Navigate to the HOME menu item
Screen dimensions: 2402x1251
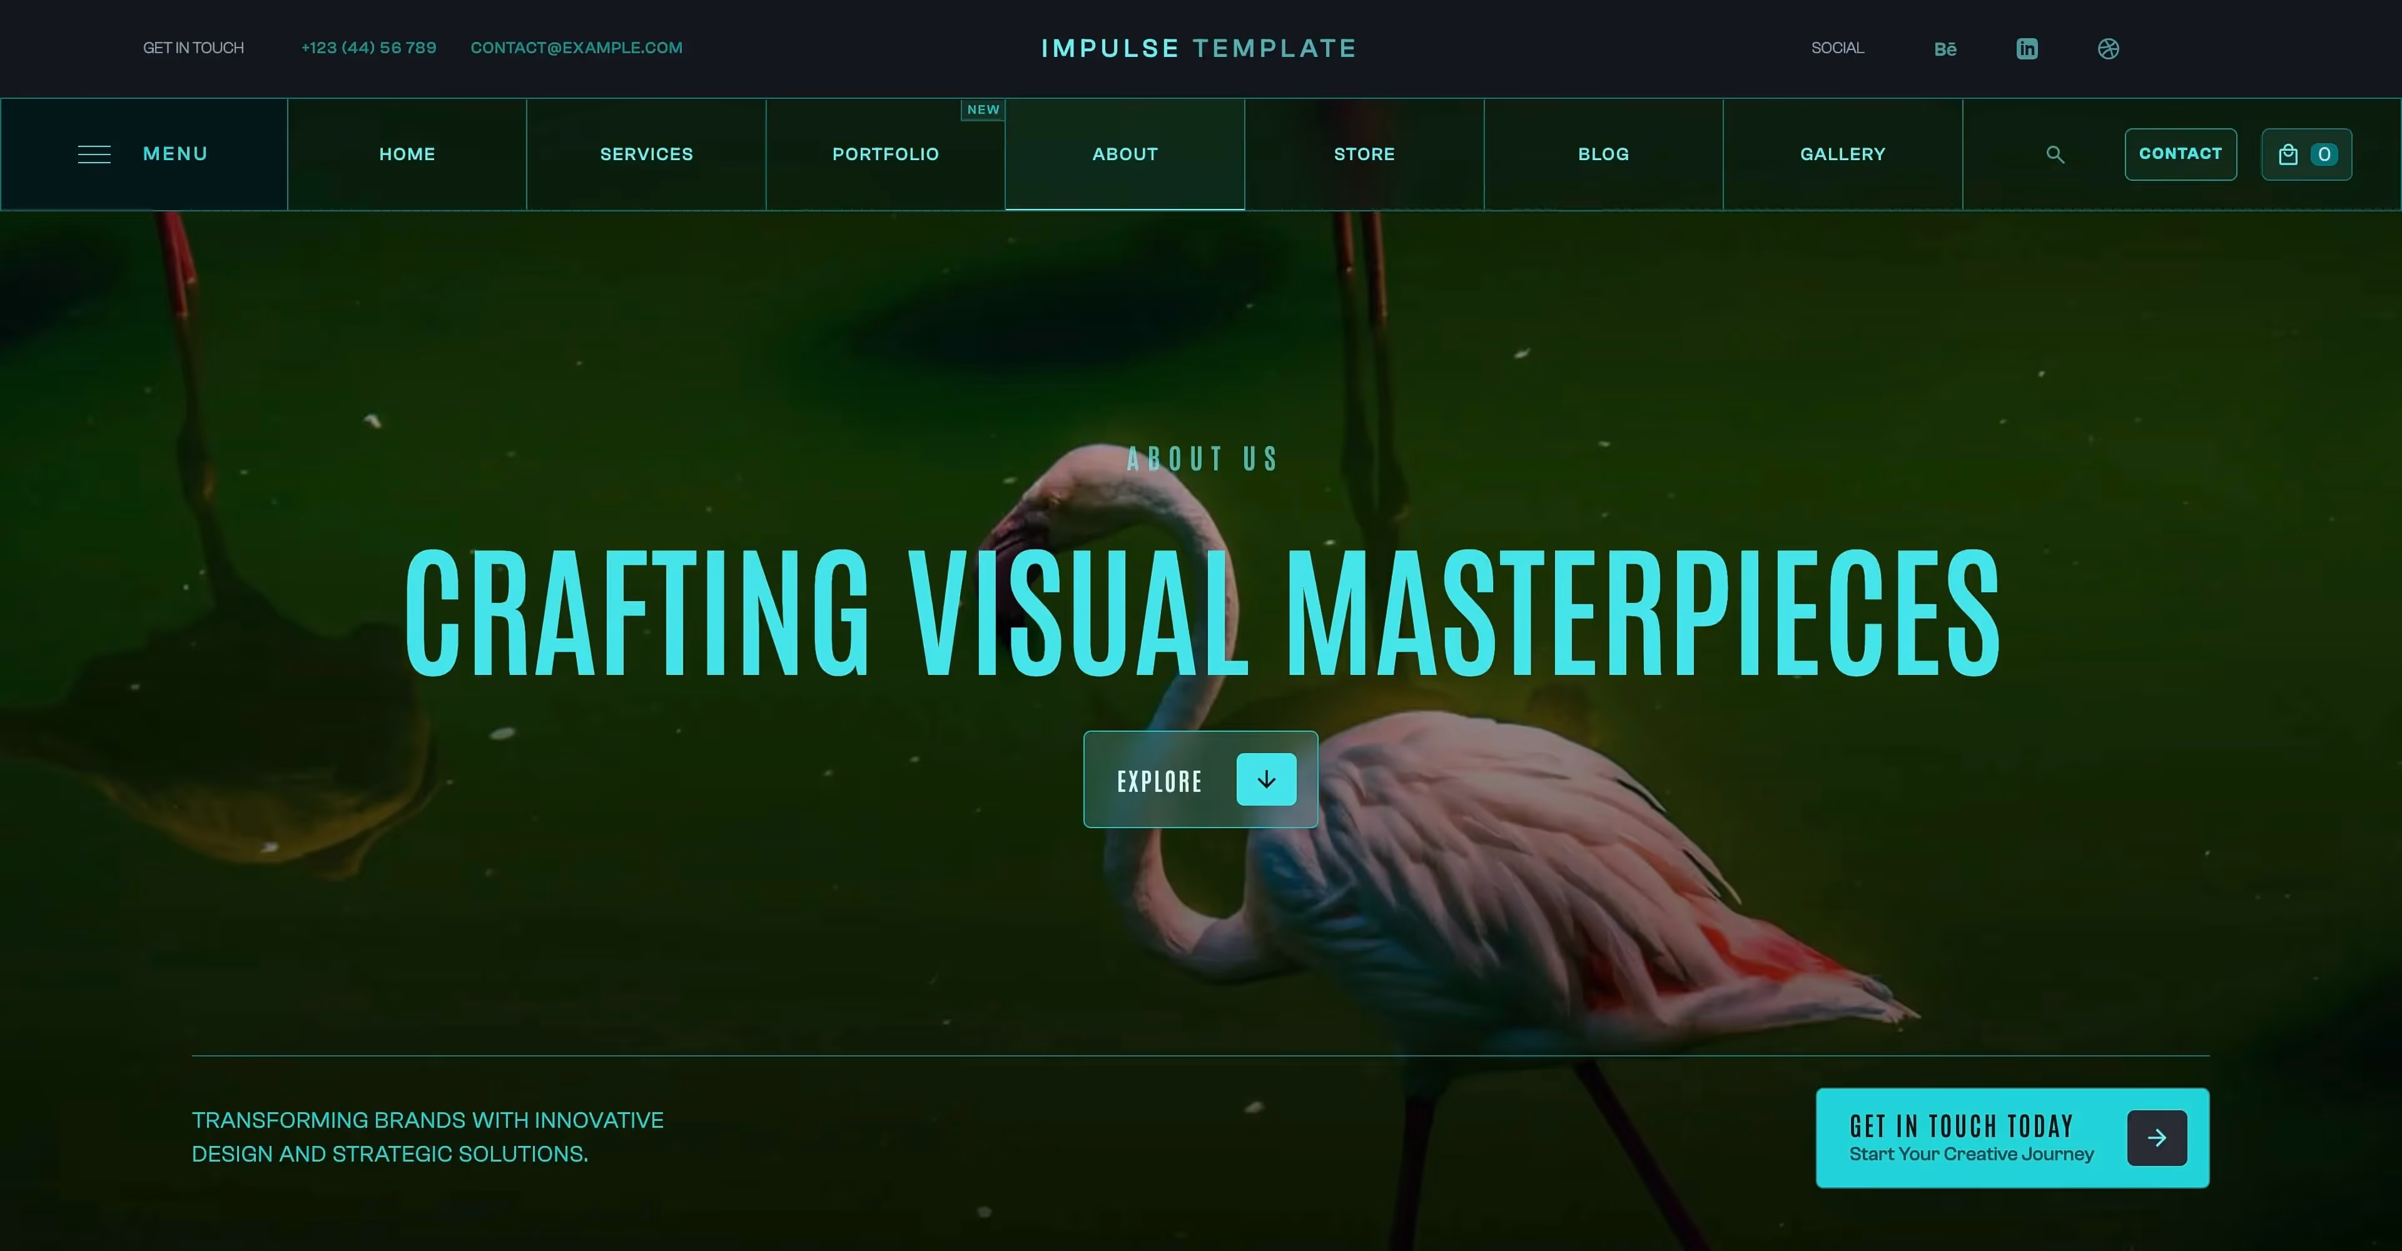click(x=407, y=154)
